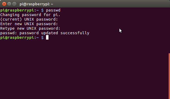
Task: Click the white cursor block at prompt
Action: [47, 37]
